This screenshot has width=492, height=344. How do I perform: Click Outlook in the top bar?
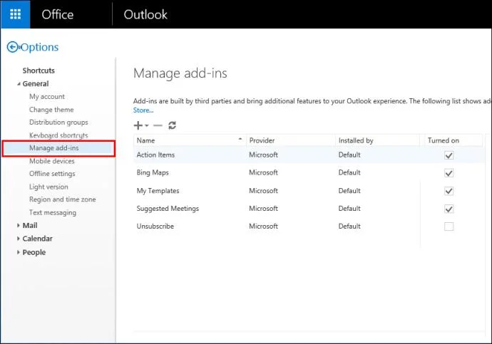click(145, 14)
